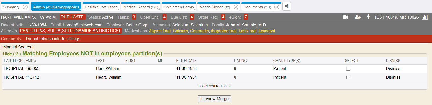Switch to the Medical Record tab
The height and width of the screenshot is (105, 432).
[141, 7]
